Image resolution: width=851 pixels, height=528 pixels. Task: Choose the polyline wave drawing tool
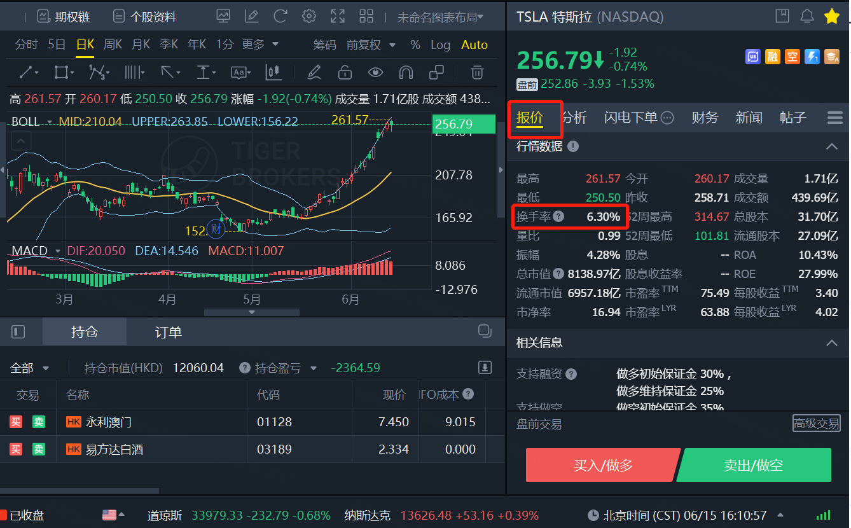99,73
